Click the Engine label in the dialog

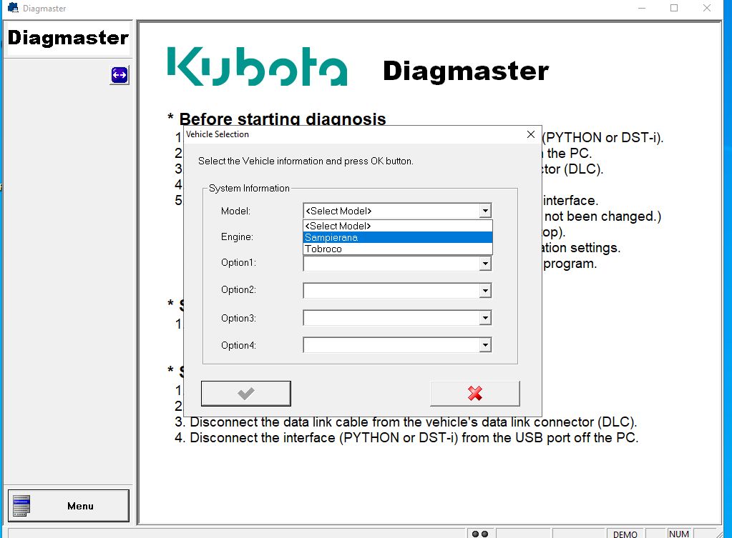point(237,236)
